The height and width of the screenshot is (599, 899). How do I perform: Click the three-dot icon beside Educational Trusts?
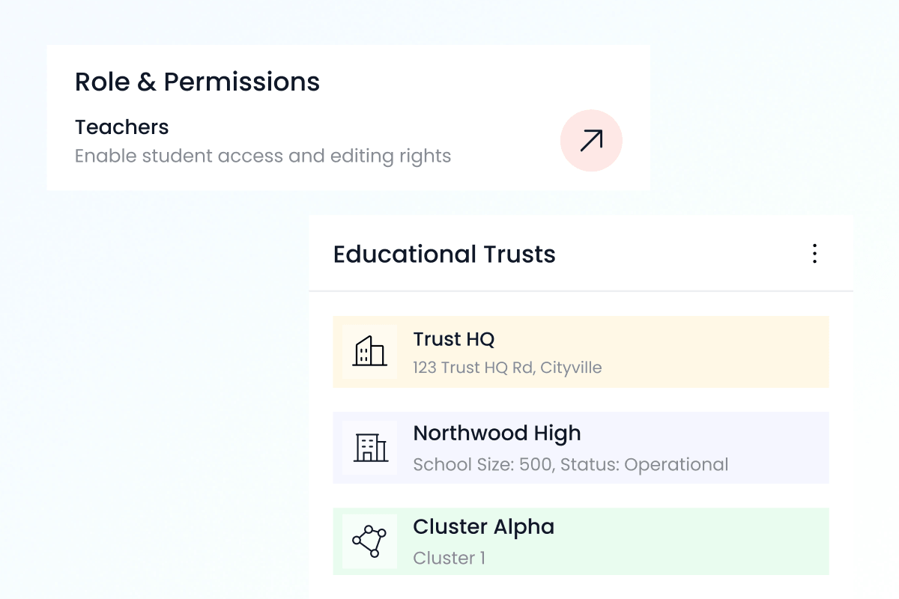pyautogui.click(x=814, y=255)
